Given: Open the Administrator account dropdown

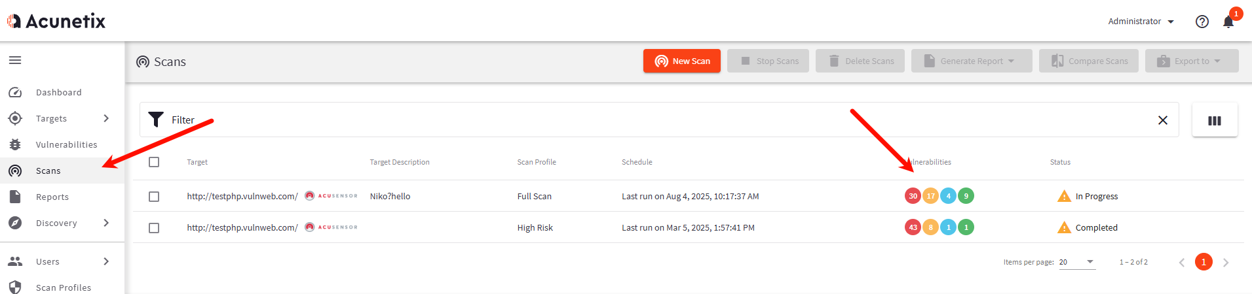Looking at the screenshot, I should coord(1141,22).
